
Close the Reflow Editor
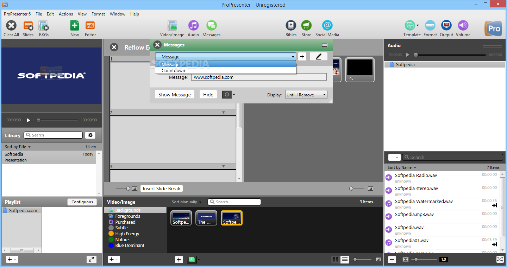(114, 47)
